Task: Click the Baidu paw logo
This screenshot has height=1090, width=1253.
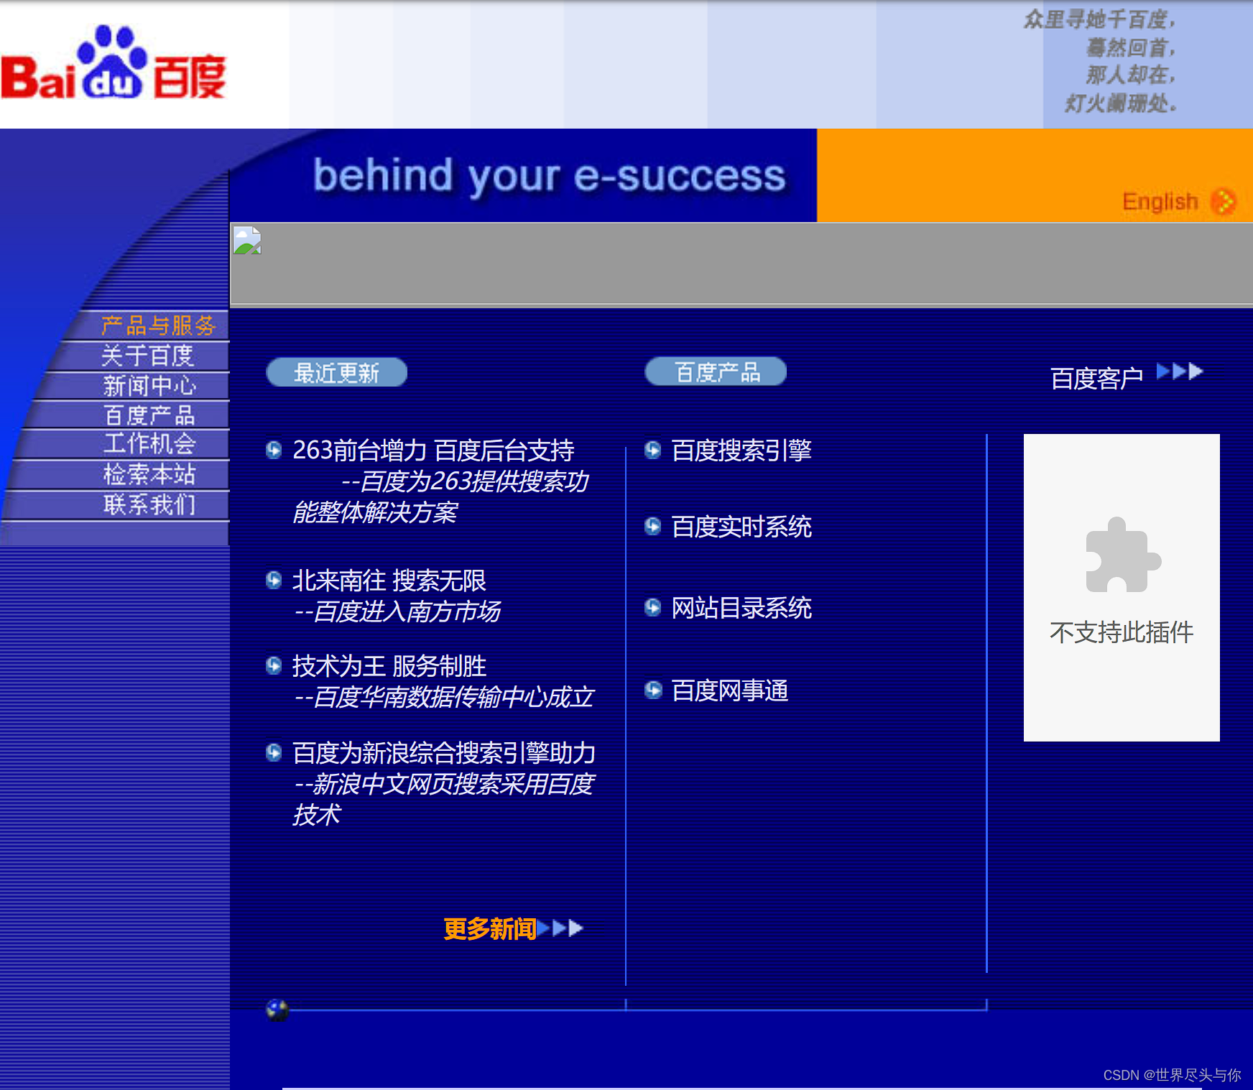Action: 114,63
